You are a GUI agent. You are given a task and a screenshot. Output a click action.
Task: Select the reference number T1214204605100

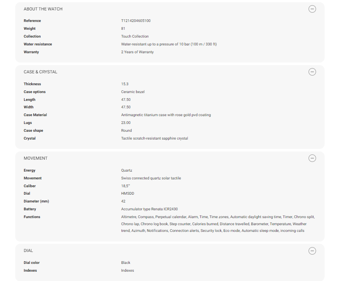pos(136,21)
